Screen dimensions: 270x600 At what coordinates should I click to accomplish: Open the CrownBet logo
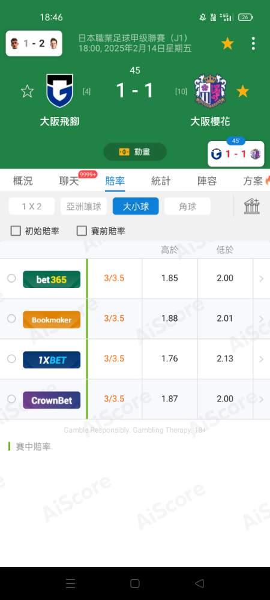(52, 400)
